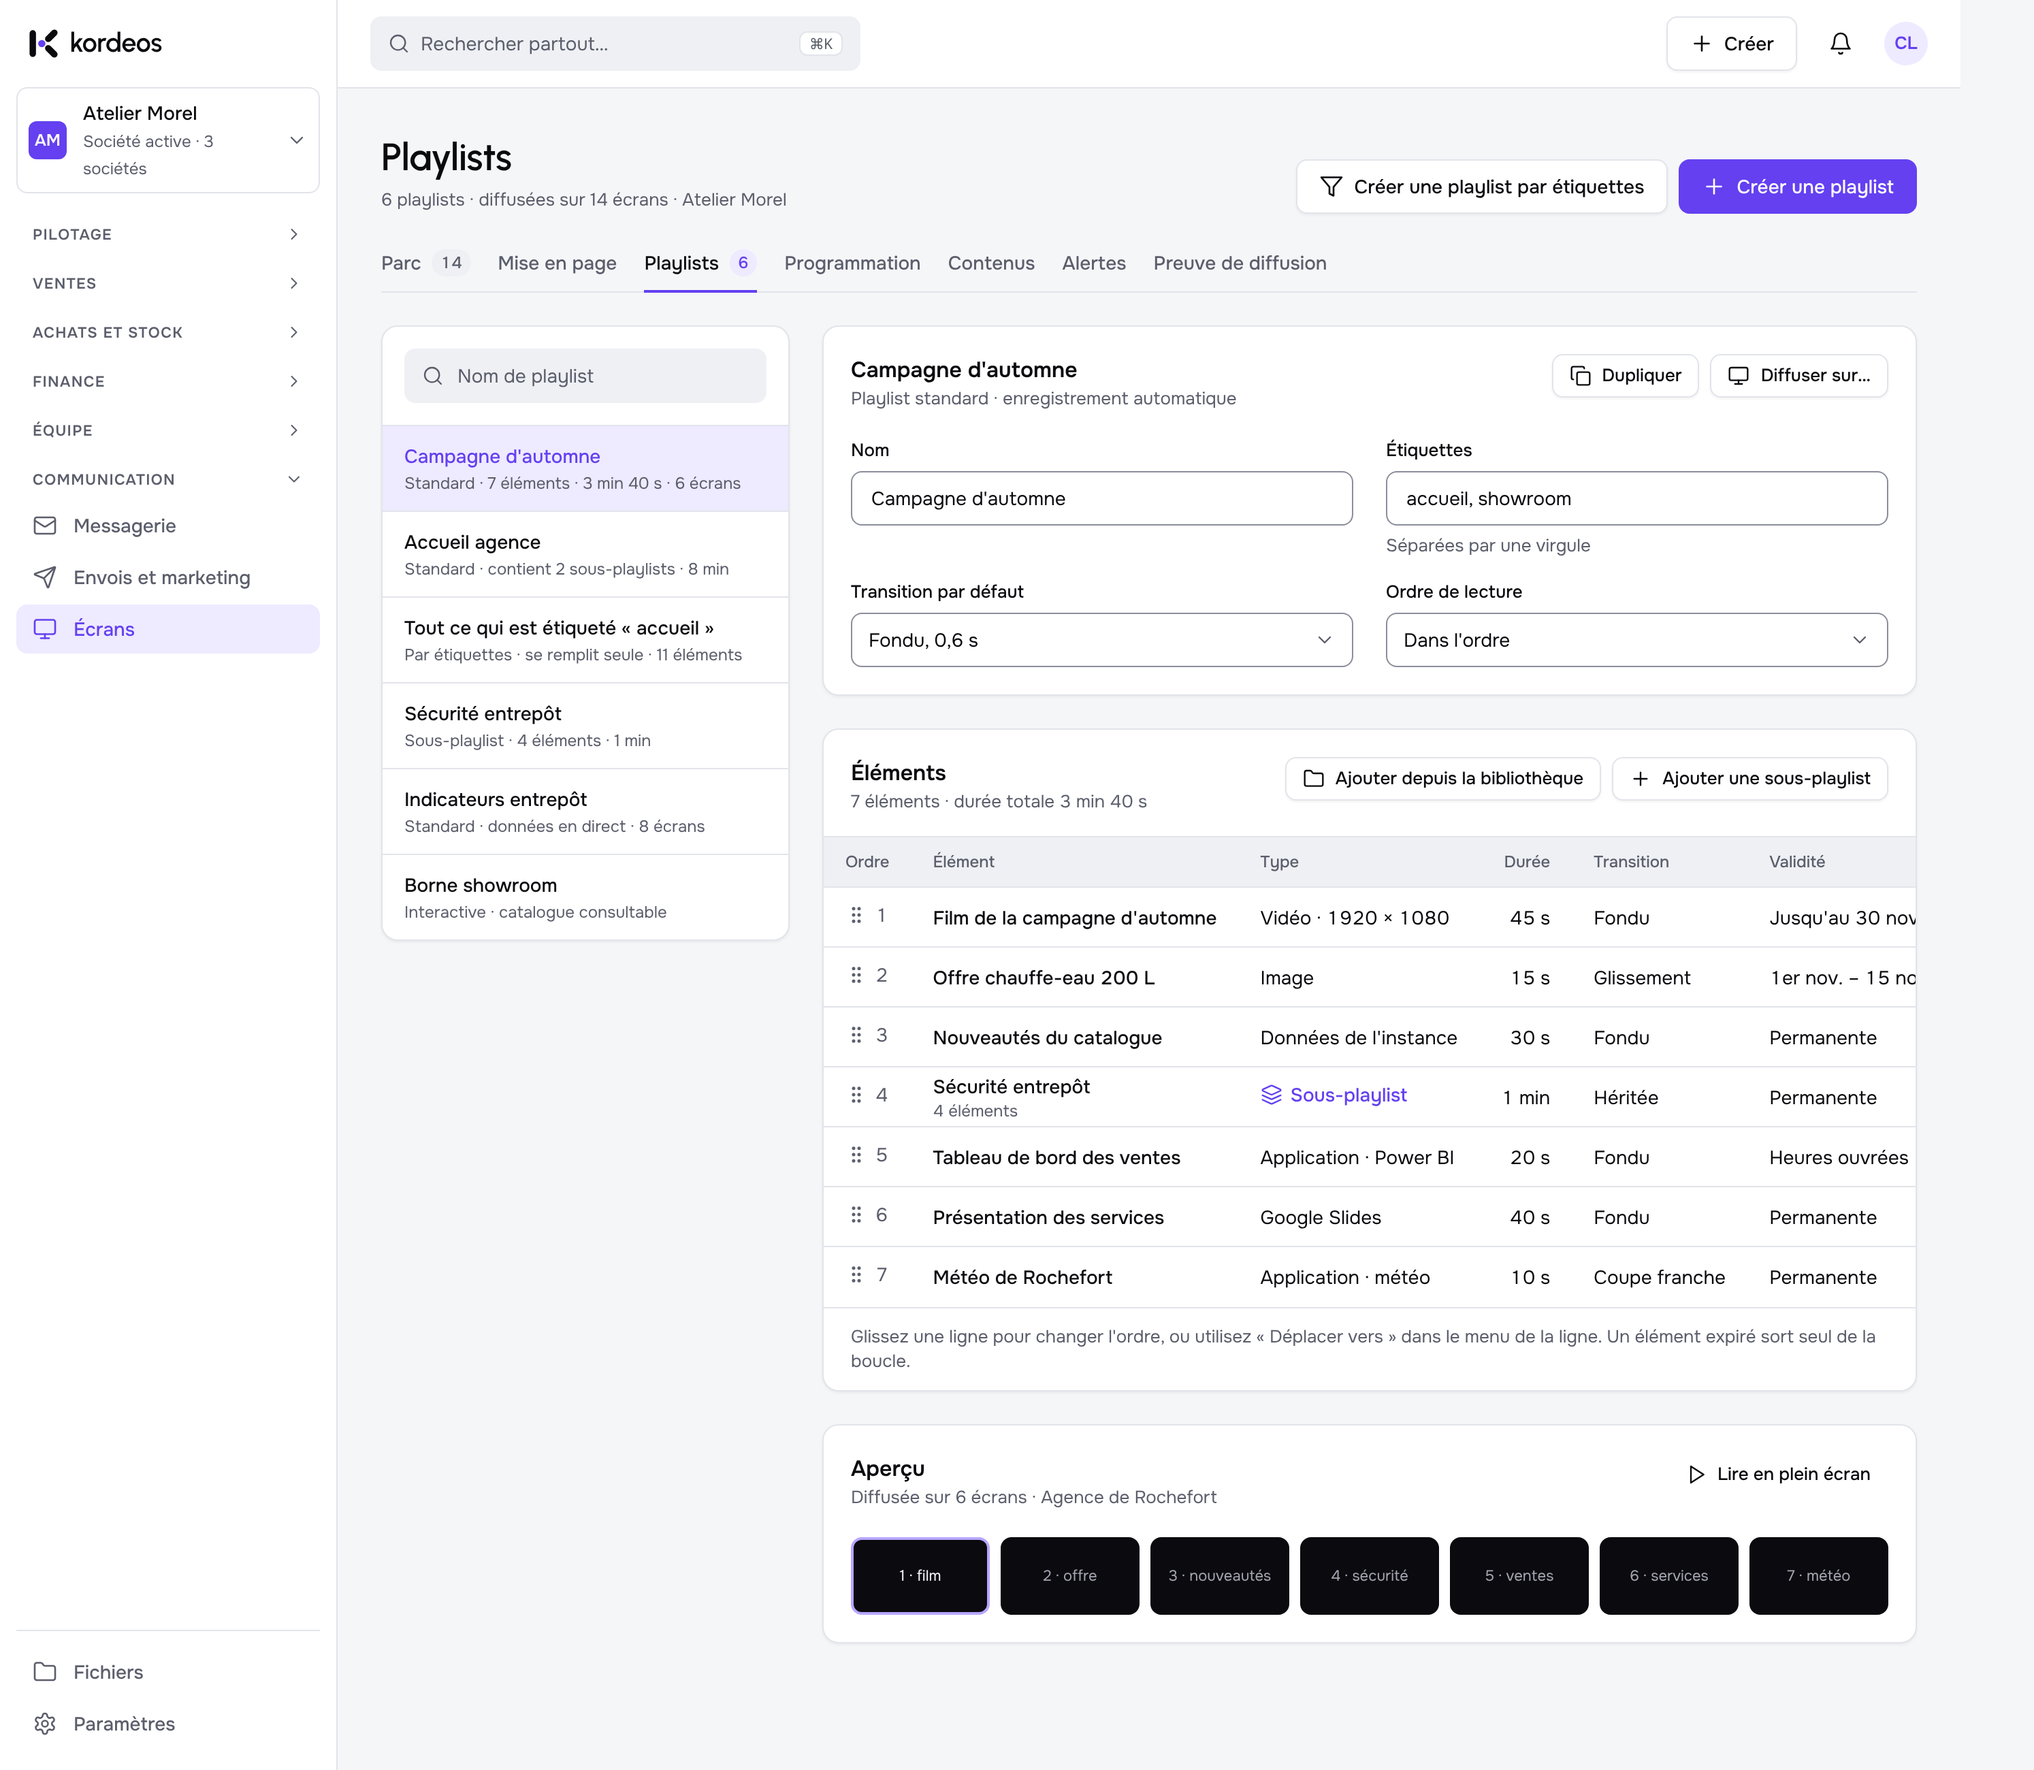Open the Ordre de lecture dropdown

pyautogui.click(x=1636, y=640)
